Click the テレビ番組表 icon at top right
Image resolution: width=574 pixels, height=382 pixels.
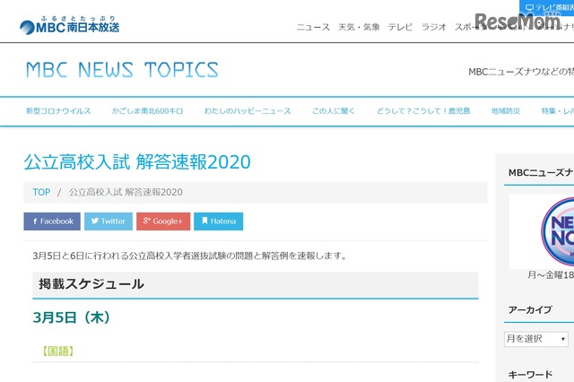click(x=549, y=7)
